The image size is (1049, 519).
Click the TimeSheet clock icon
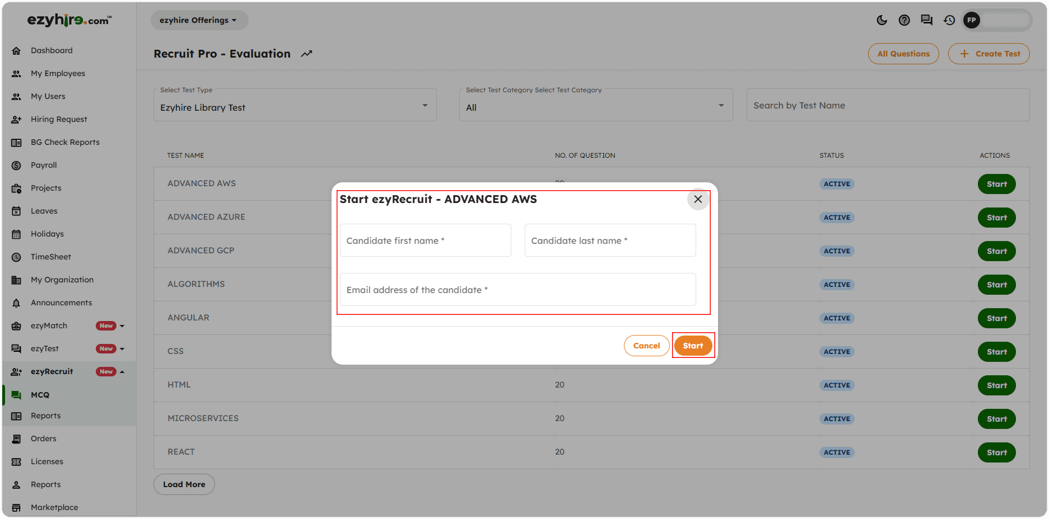pos(16,257)
